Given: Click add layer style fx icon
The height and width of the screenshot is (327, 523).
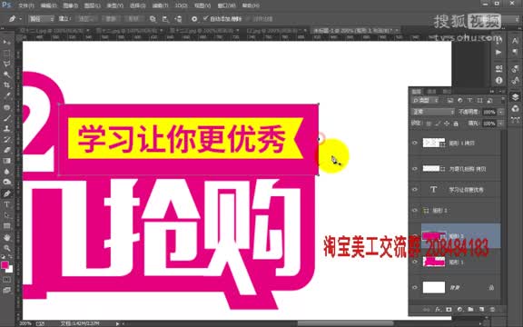Looking at the screenshot, I should pos(438,310).
